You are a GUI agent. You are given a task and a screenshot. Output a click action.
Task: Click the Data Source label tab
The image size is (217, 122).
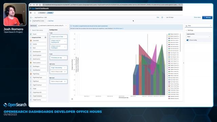(x=34, y=26)
